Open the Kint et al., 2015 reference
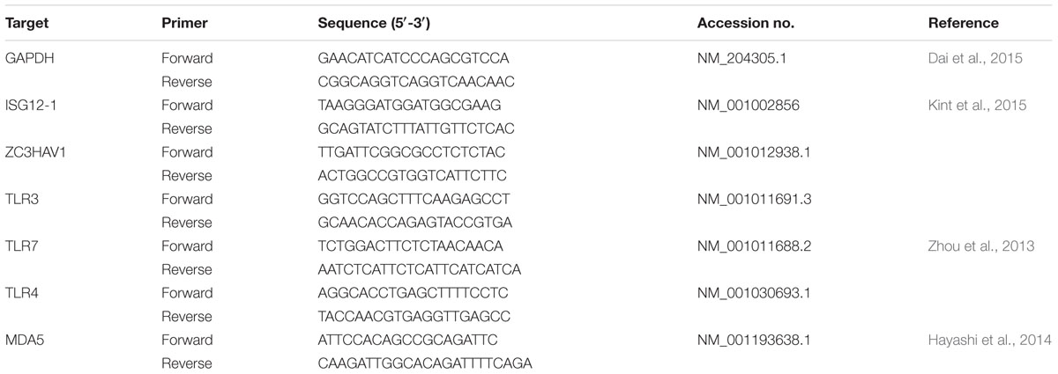 tap(978, 106)
